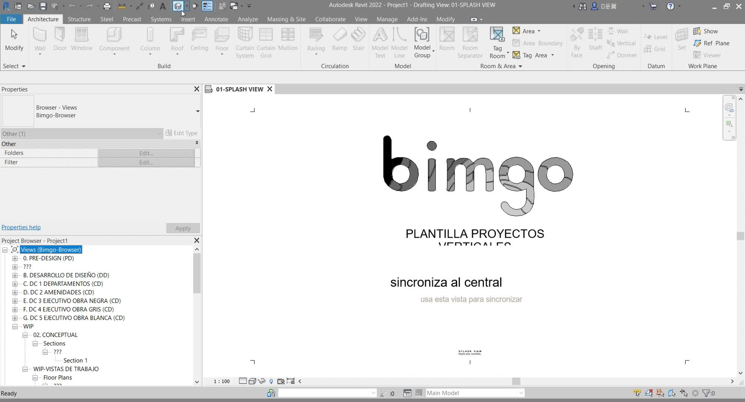Switch to the Structure ribbon tab
745x402 pixels.
pyautogui.click(x=79, y=19)
